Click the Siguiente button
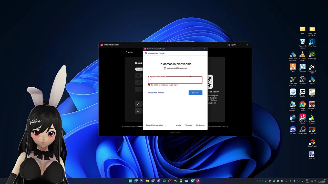 [196, 93]
